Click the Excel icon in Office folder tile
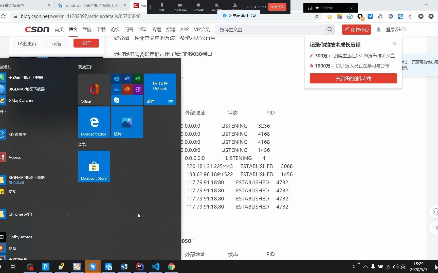Image resolution: width=438 pixels, height=273 pixels. coord(138,79)
